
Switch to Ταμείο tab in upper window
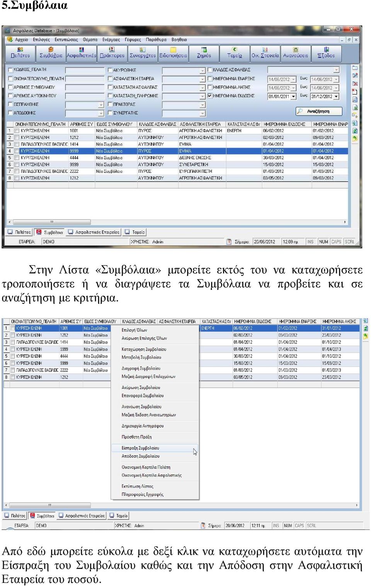click(x=134, y=232)
